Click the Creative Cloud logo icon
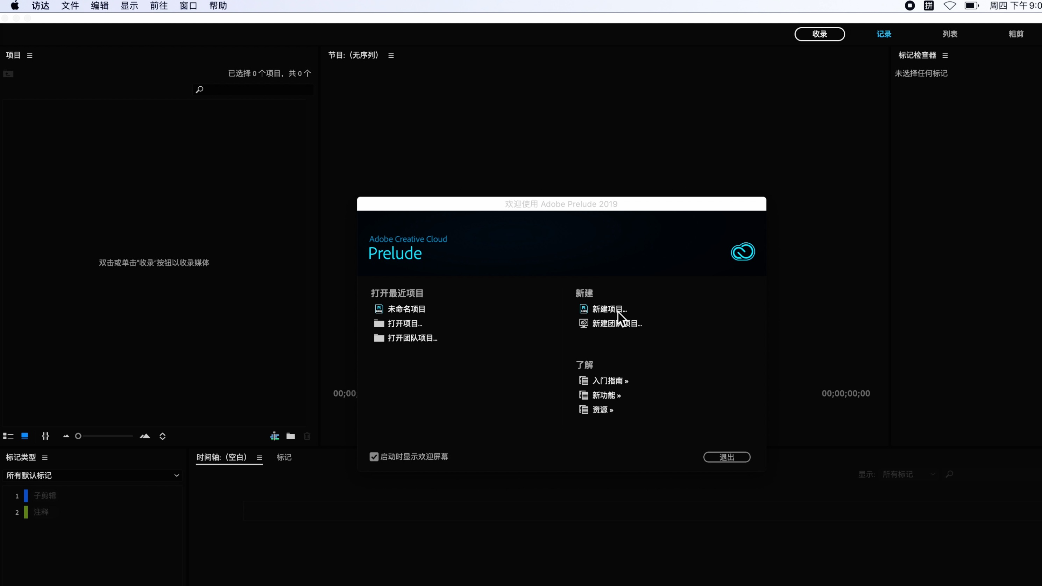This screenshot has width=1042, height=586. pos(743,251)
